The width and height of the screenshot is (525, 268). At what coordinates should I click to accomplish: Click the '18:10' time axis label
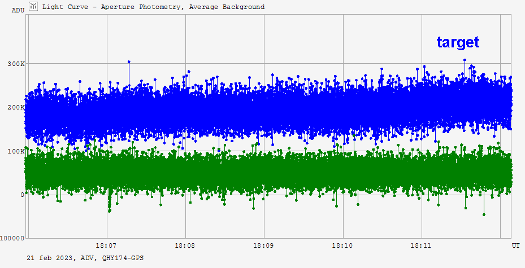[342, 245]
